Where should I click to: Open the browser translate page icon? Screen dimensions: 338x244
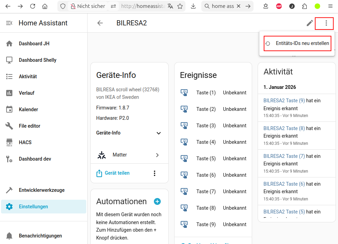170,6
